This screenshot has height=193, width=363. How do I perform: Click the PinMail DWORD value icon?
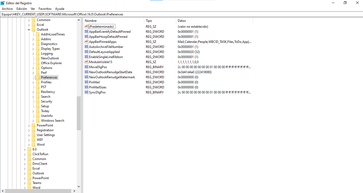pyautogui.click(x=86, y=82)
